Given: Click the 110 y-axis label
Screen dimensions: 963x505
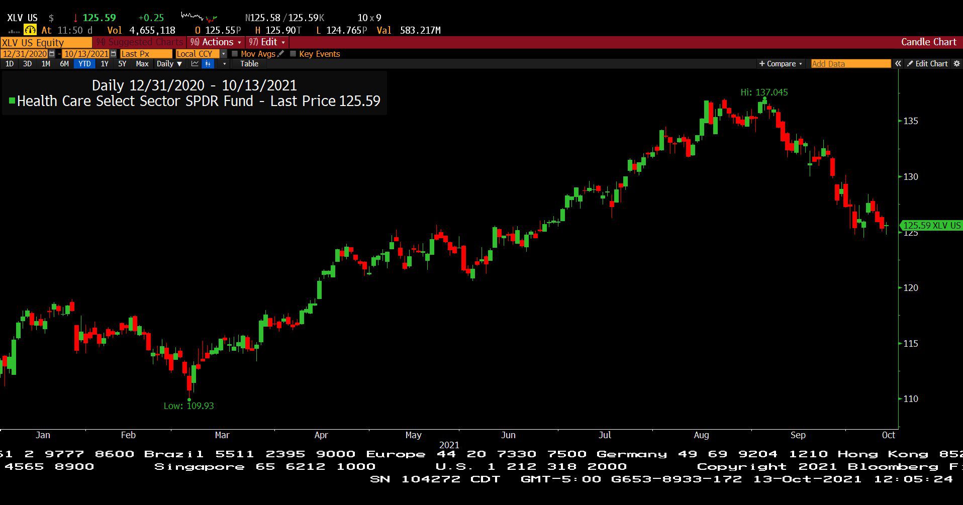Looking at the screenshot, I should click(x=911, y=399).
